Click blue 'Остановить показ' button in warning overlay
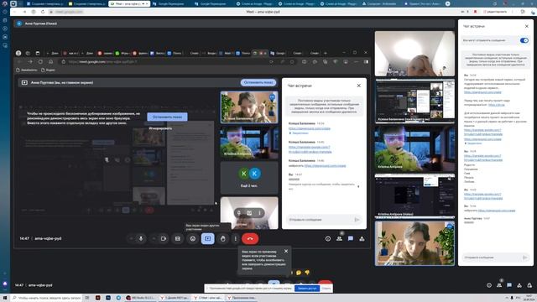537x302 pixels. coord(168,117)
